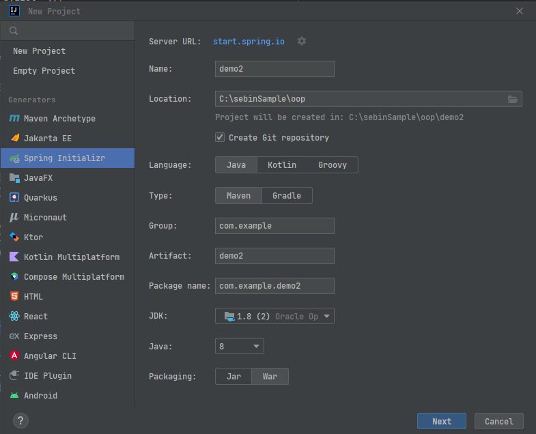This screenshot has width=536, height=434.
Task: Click the Generators section heading
Action: tap(32, 100)
